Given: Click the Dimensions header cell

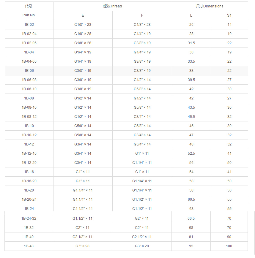Looking at the screenshot, I should click(x=210, y=6).
